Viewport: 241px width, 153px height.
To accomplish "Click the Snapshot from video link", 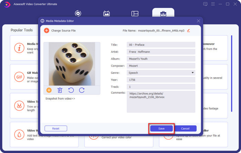I will tap(60, 99).
